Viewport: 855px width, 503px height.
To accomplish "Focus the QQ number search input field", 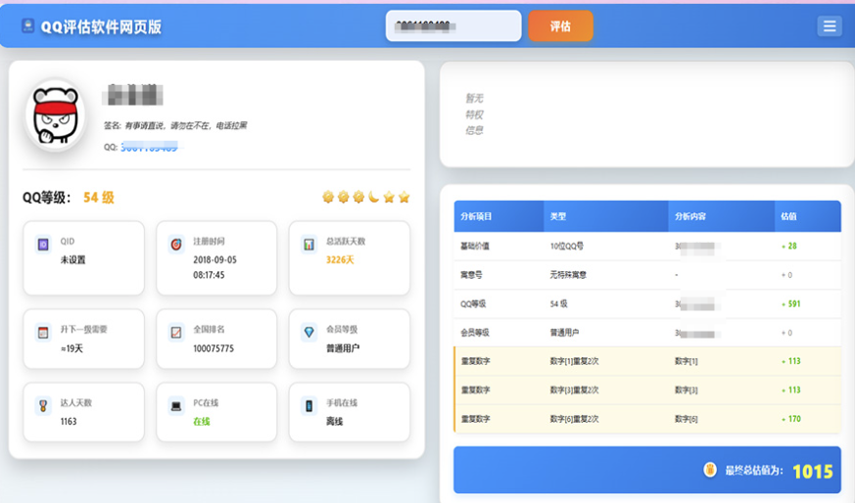I will [x=453, y=26].
